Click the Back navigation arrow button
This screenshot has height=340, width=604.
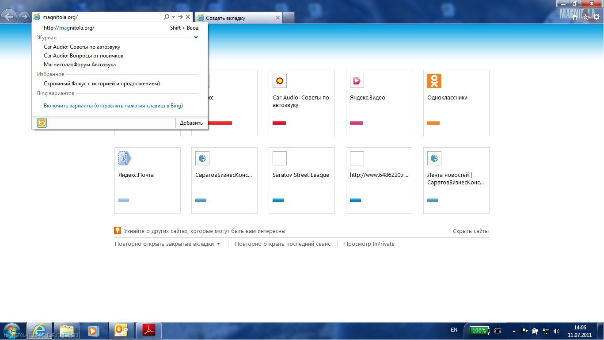(9, 17)
